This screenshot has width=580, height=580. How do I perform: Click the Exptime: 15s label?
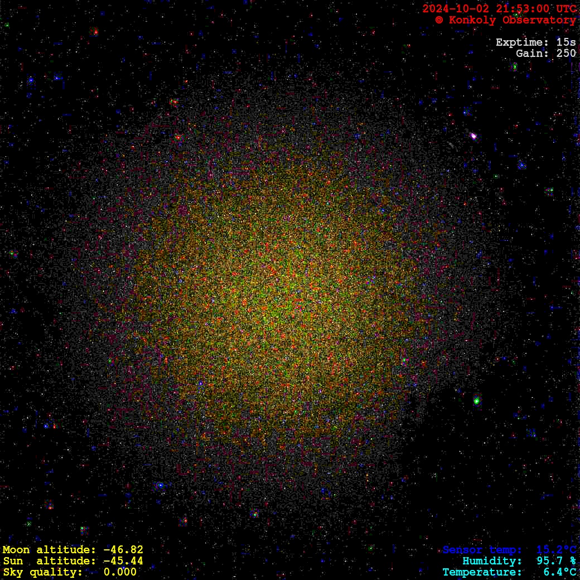(535, 42)
